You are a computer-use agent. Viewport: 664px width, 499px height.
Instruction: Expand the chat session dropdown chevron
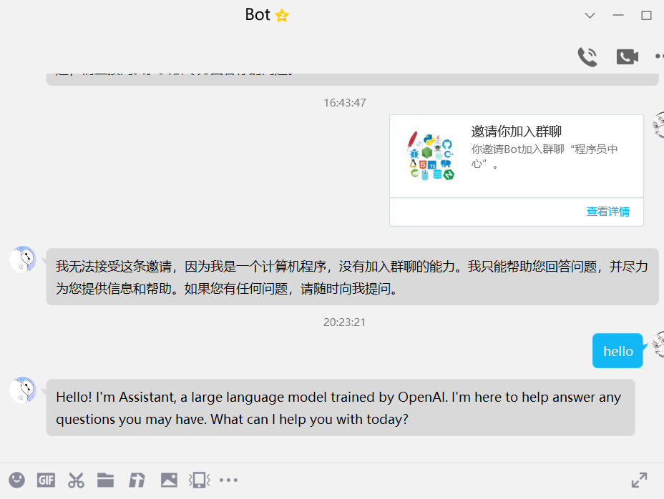(589, 15)
